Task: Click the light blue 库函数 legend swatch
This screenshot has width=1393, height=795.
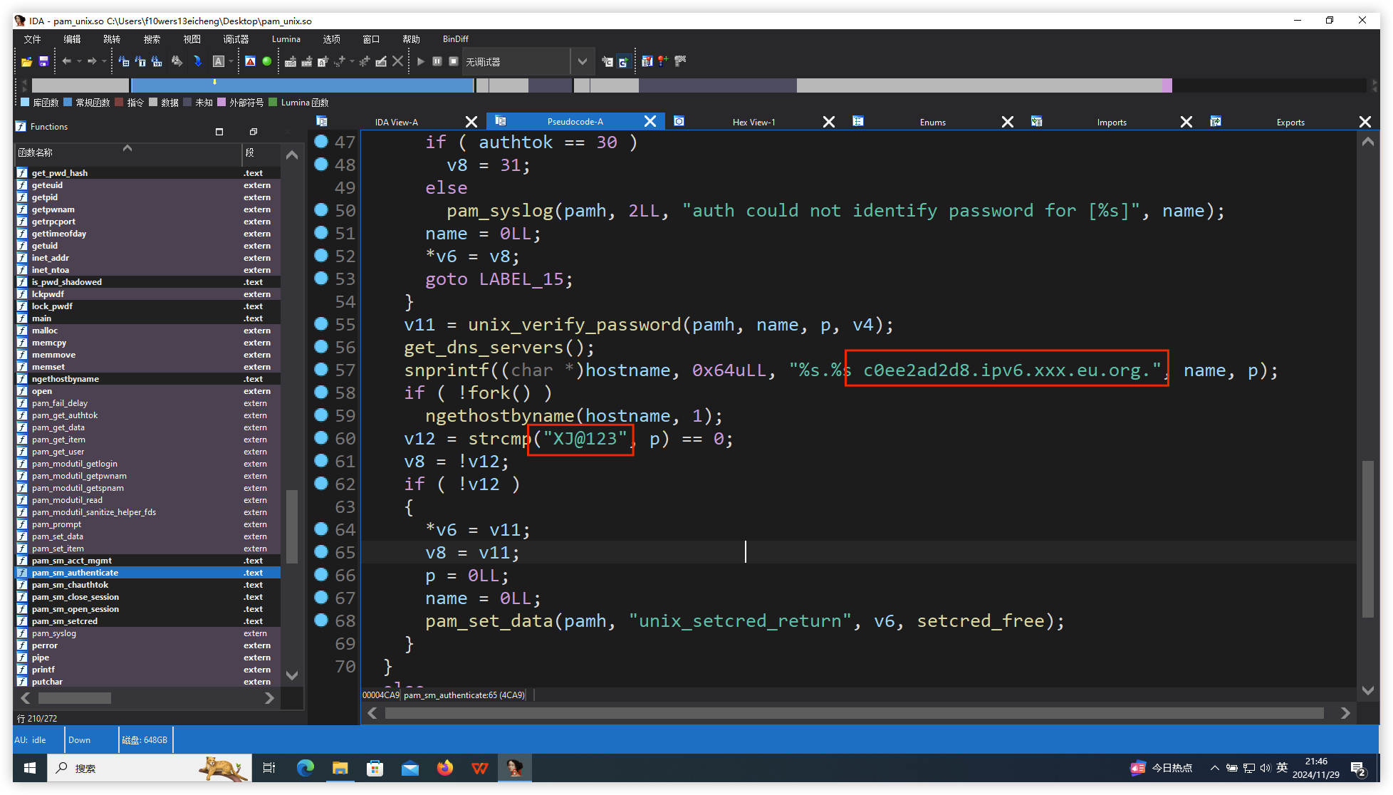Action: pyautogui.click(x=25, y=102)
